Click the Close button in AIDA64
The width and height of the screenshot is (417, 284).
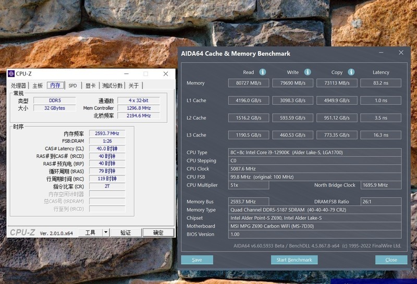tap(391, 260)
